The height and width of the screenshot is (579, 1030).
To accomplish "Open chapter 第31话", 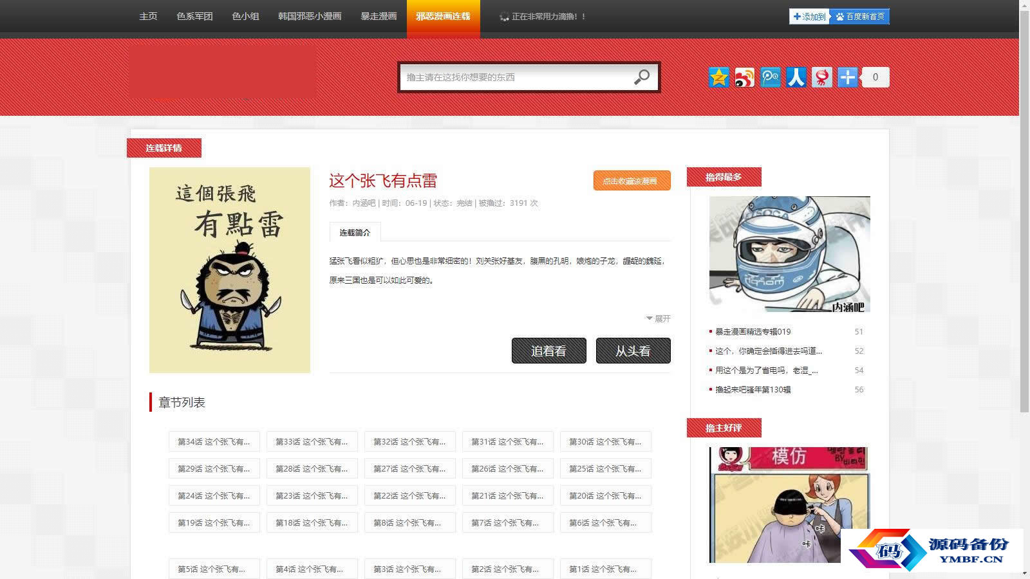I will pos(508,441).
